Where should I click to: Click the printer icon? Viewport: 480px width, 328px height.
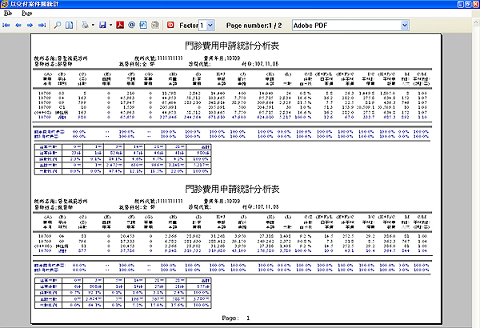(x=84, y=26)
